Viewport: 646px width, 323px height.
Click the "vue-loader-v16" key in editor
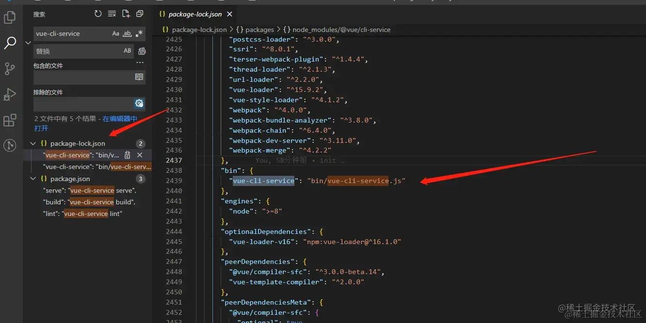coord(261,242)
